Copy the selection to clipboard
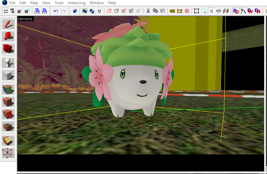 pyautogui.click(x=155, y=11)
